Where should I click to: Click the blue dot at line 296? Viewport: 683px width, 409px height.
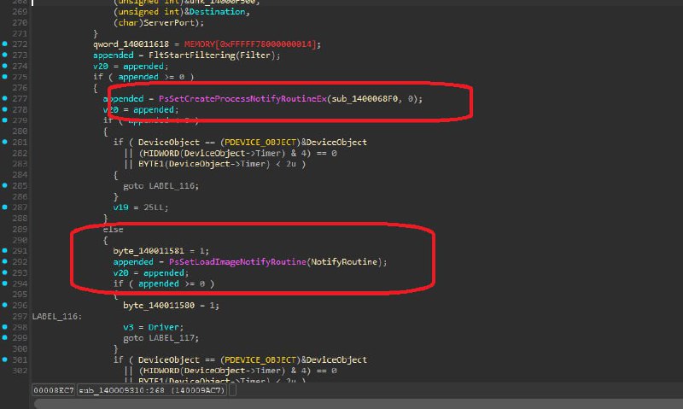tap(5, 305)
